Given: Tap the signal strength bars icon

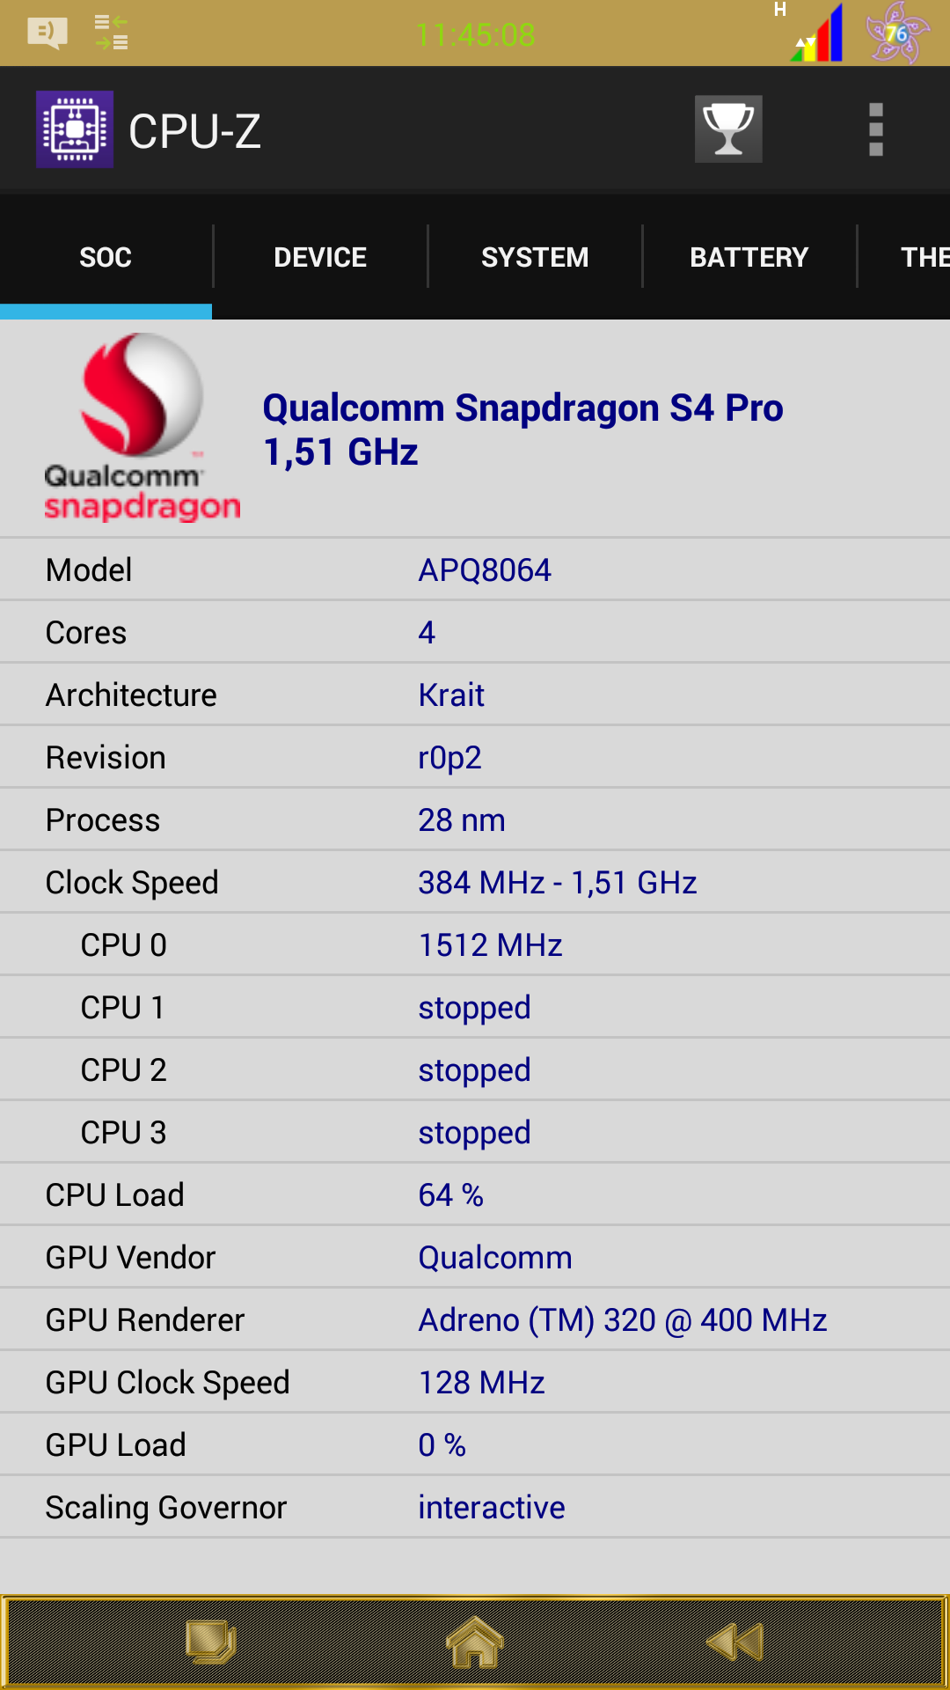Looking at the screenshot, I should coord(820,35).
